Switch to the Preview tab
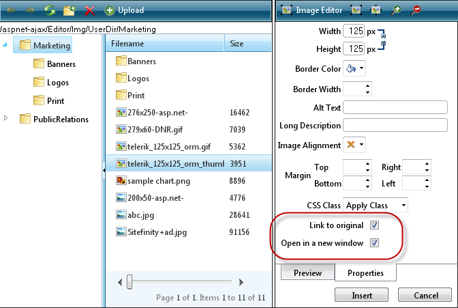Image resolution: width=458 pixels, height=308 pixels. [307, 272]
